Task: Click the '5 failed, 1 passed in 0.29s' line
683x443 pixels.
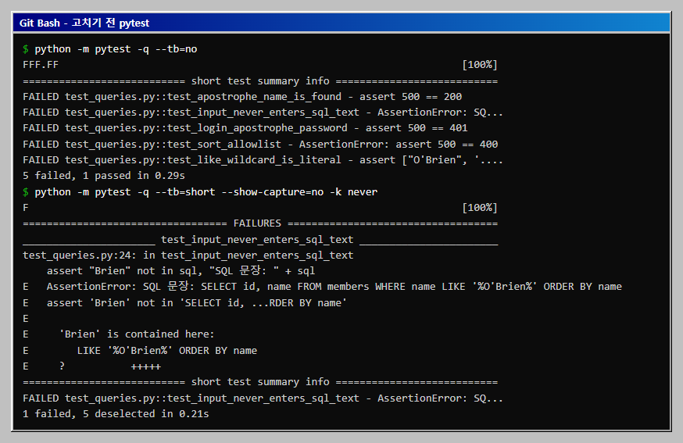Action: [x=104, y=176]
